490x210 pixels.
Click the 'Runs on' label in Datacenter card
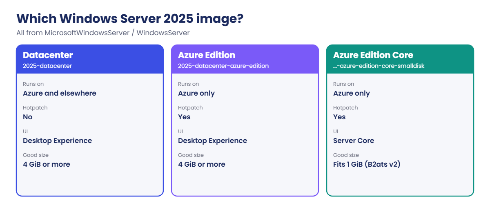33,84
